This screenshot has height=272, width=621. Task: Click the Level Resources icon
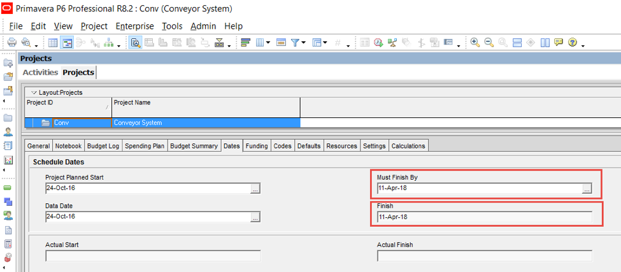[392, 43]
